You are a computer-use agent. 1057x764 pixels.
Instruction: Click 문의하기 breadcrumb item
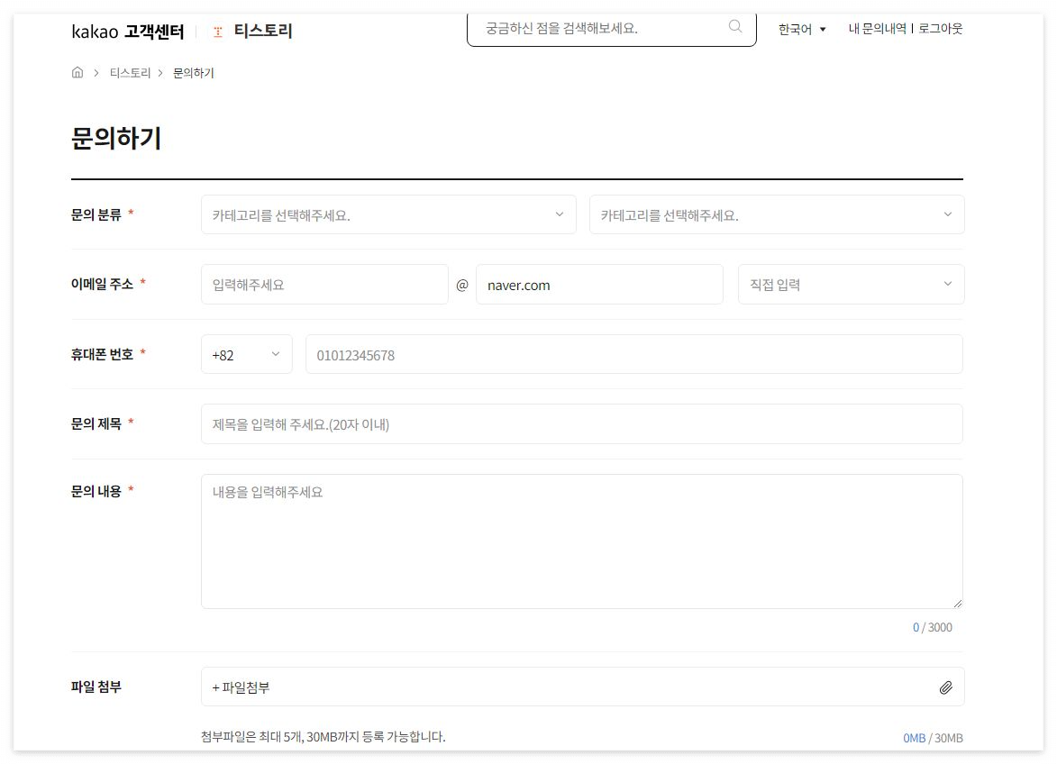tap(194, 73)
